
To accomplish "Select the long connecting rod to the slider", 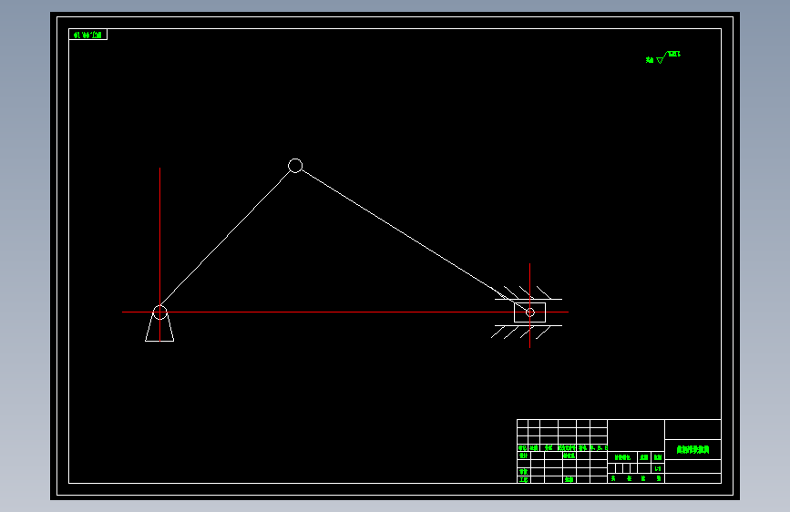I will click(414, 240).
